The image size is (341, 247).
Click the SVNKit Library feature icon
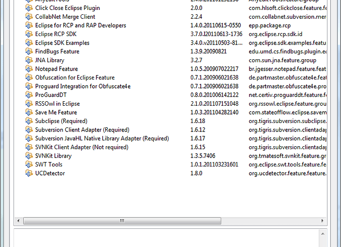pos(29,156)
